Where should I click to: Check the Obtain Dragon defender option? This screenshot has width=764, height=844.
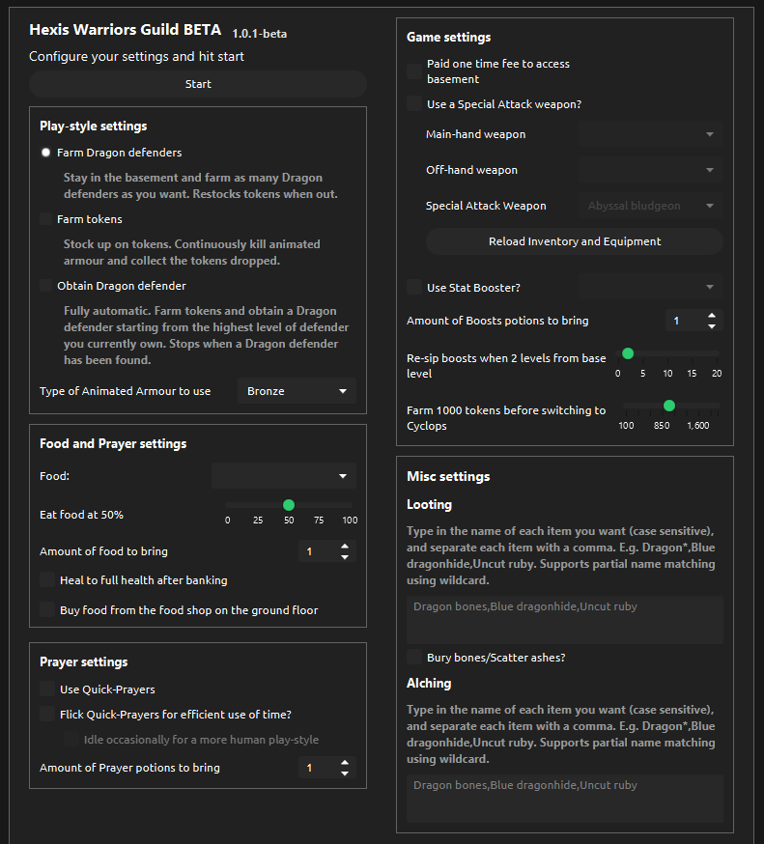(46, 286)
